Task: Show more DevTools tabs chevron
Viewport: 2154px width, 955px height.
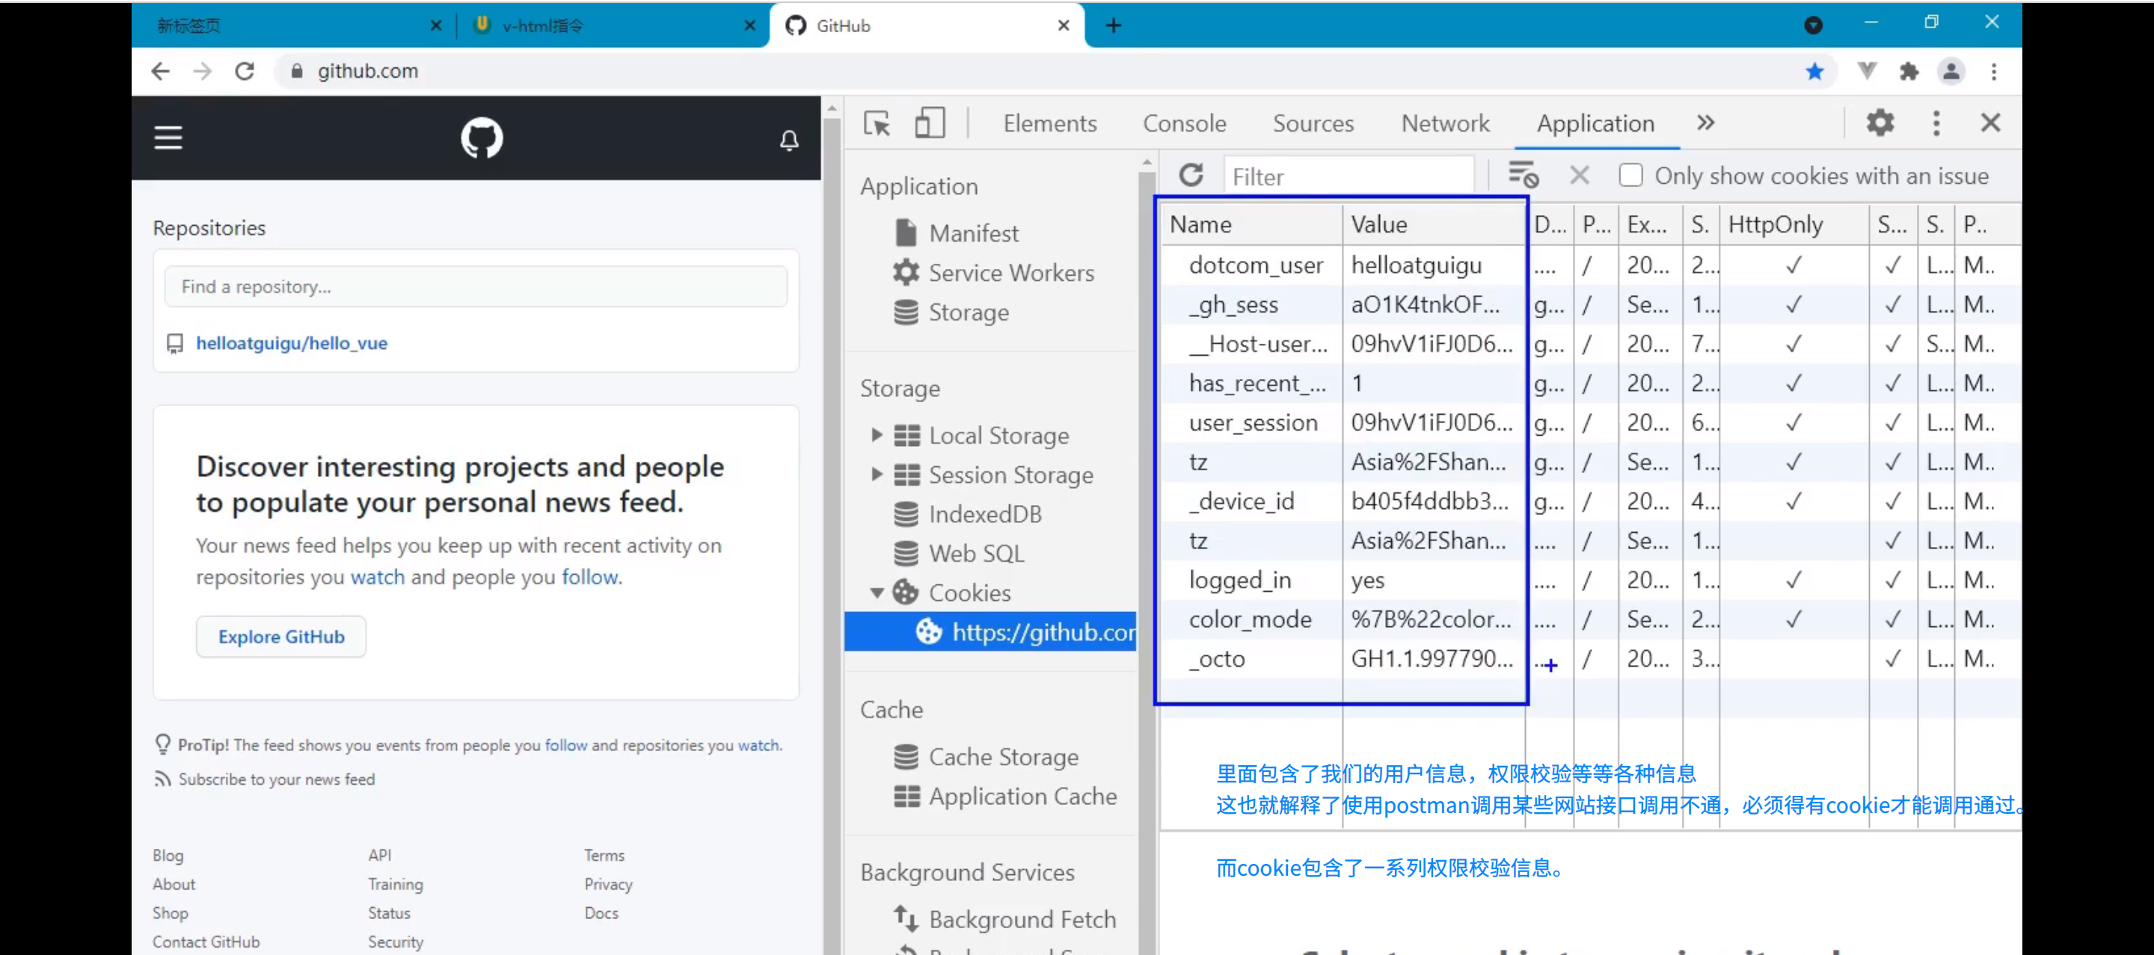Action: 1705,123
